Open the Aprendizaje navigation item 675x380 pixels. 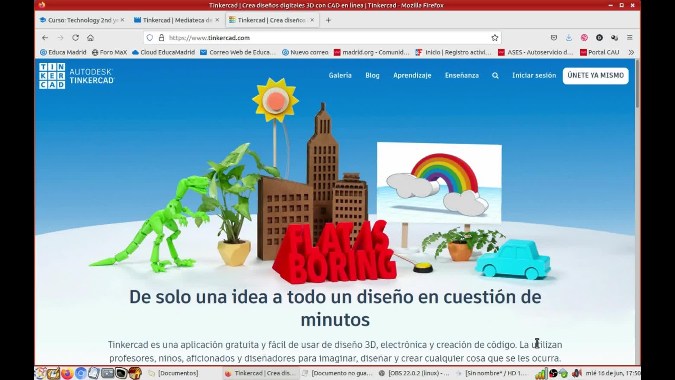point(412,75)
